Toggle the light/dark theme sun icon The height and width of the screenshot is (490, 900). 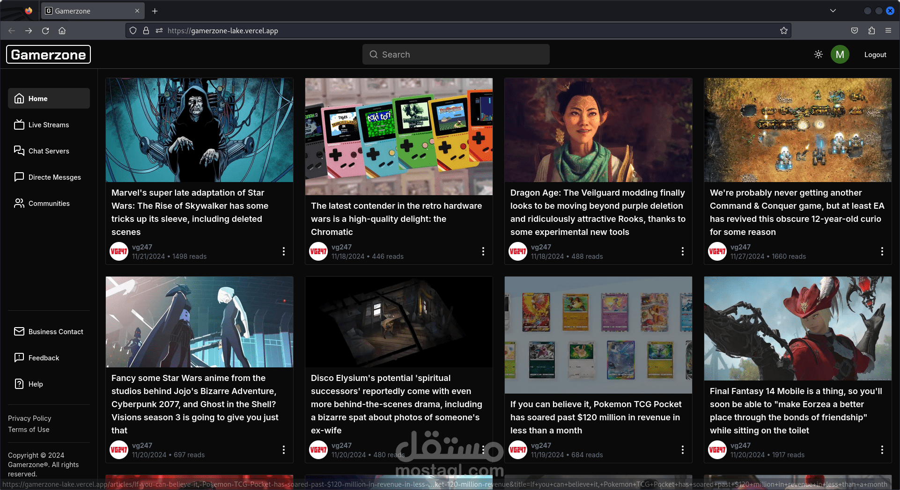tap(819, 54)
